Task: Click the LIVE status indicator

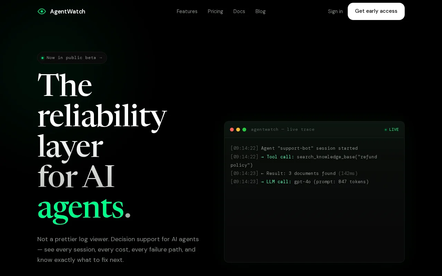Action: (x=392, y=130)
